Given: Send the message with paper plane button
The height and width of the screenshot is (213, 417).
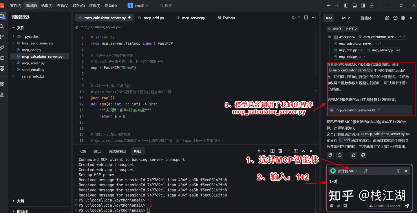Looking at the screenshot, I should [x=407, y=206].
